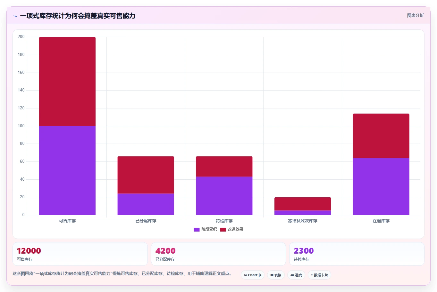The image size is (437, 292).
Task: Select the 进度 tag
Action: point(296,275)
